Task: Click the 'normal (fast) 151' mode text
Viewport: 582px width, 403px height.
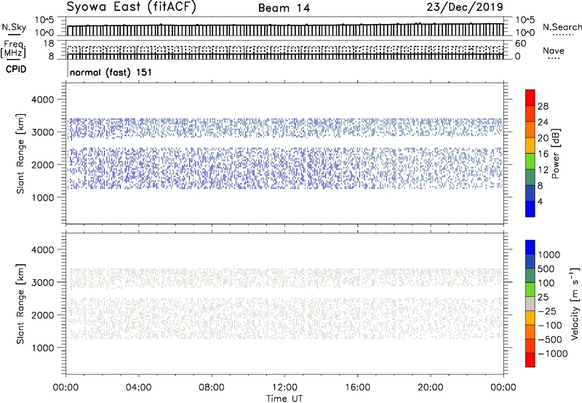Action: [111, 72]
